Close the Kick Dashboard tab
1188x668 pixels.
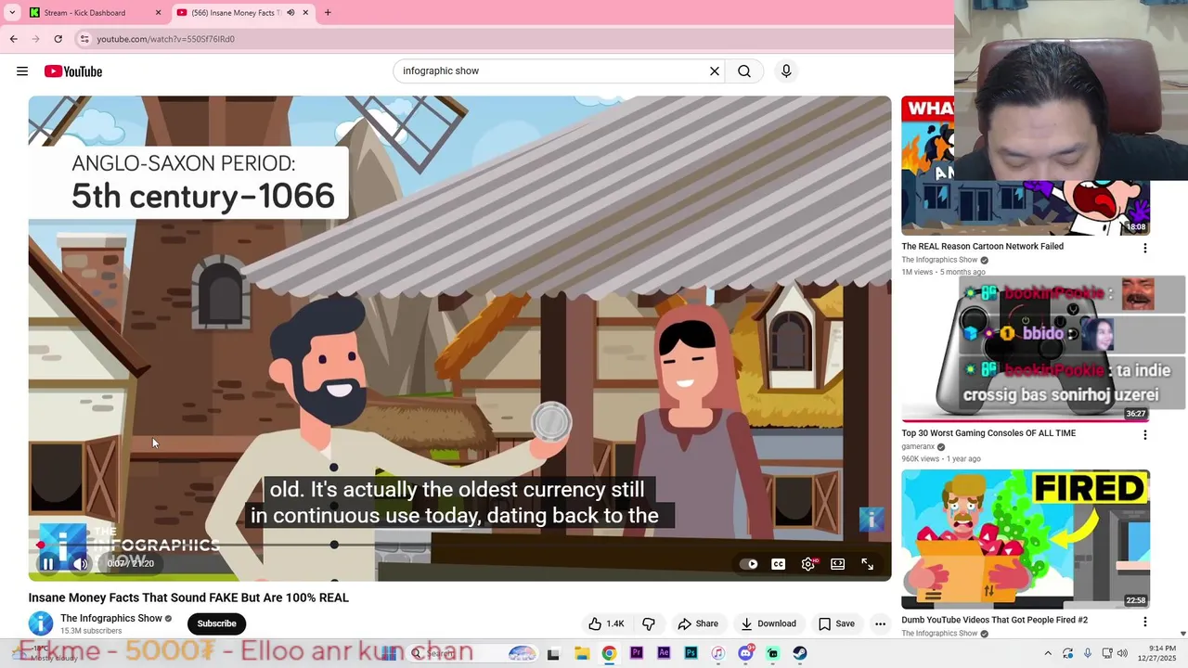click(158, 13)
